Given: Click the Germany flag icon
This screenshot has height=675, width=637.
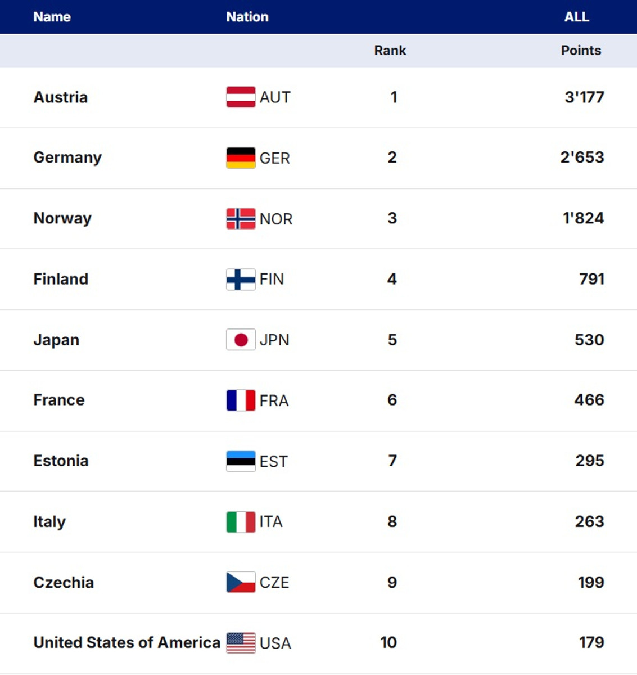Looking at the screenshot, I should [x=241, y=158].
